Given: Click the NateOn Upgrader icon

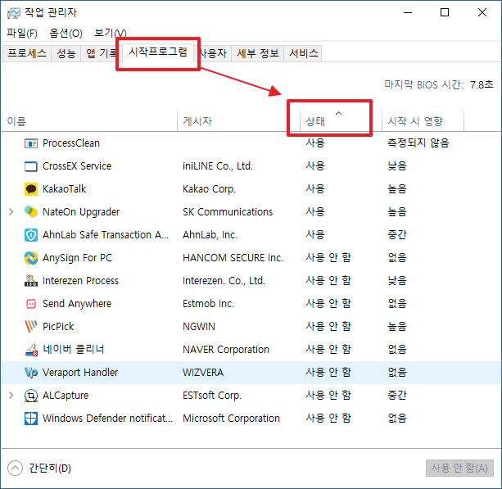Looking at the screenshot, I should coord(31,212).
